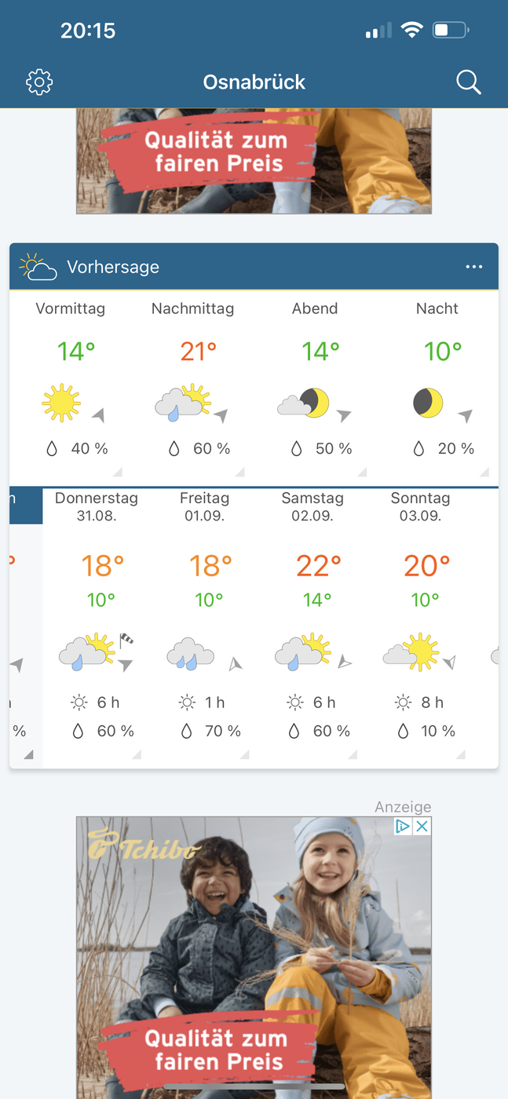Screen dimensions: 508x1099
Task: Expand Vormittag details corner triangle
Action: coord(118,472)
